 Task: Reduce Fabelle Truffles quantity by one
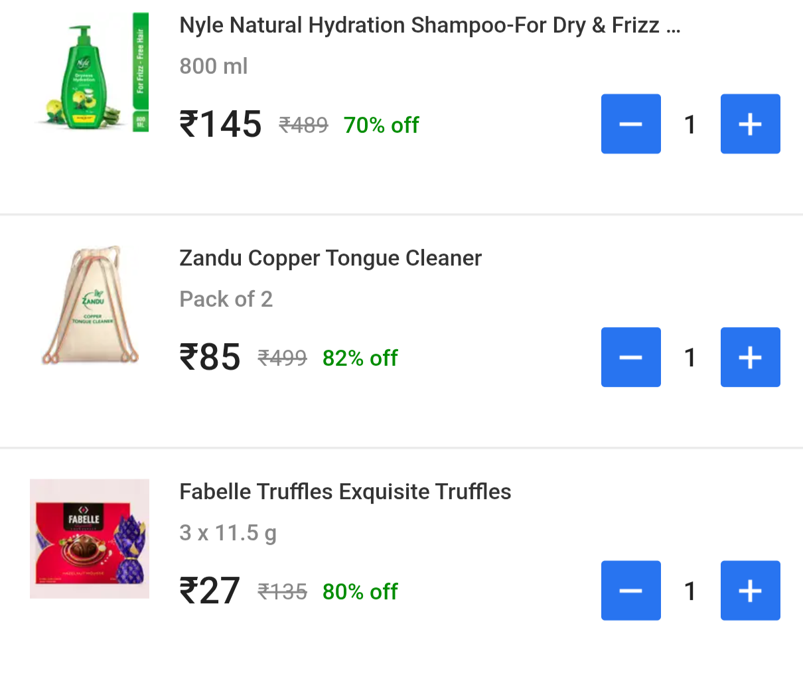[x=630, y=591]
